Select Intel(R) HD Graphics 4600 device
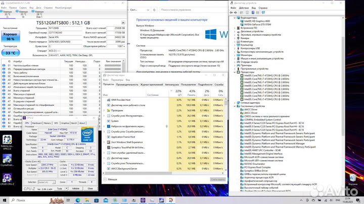Image resolution: width=364 pixels, height=204 pixels. coord(257,21)
